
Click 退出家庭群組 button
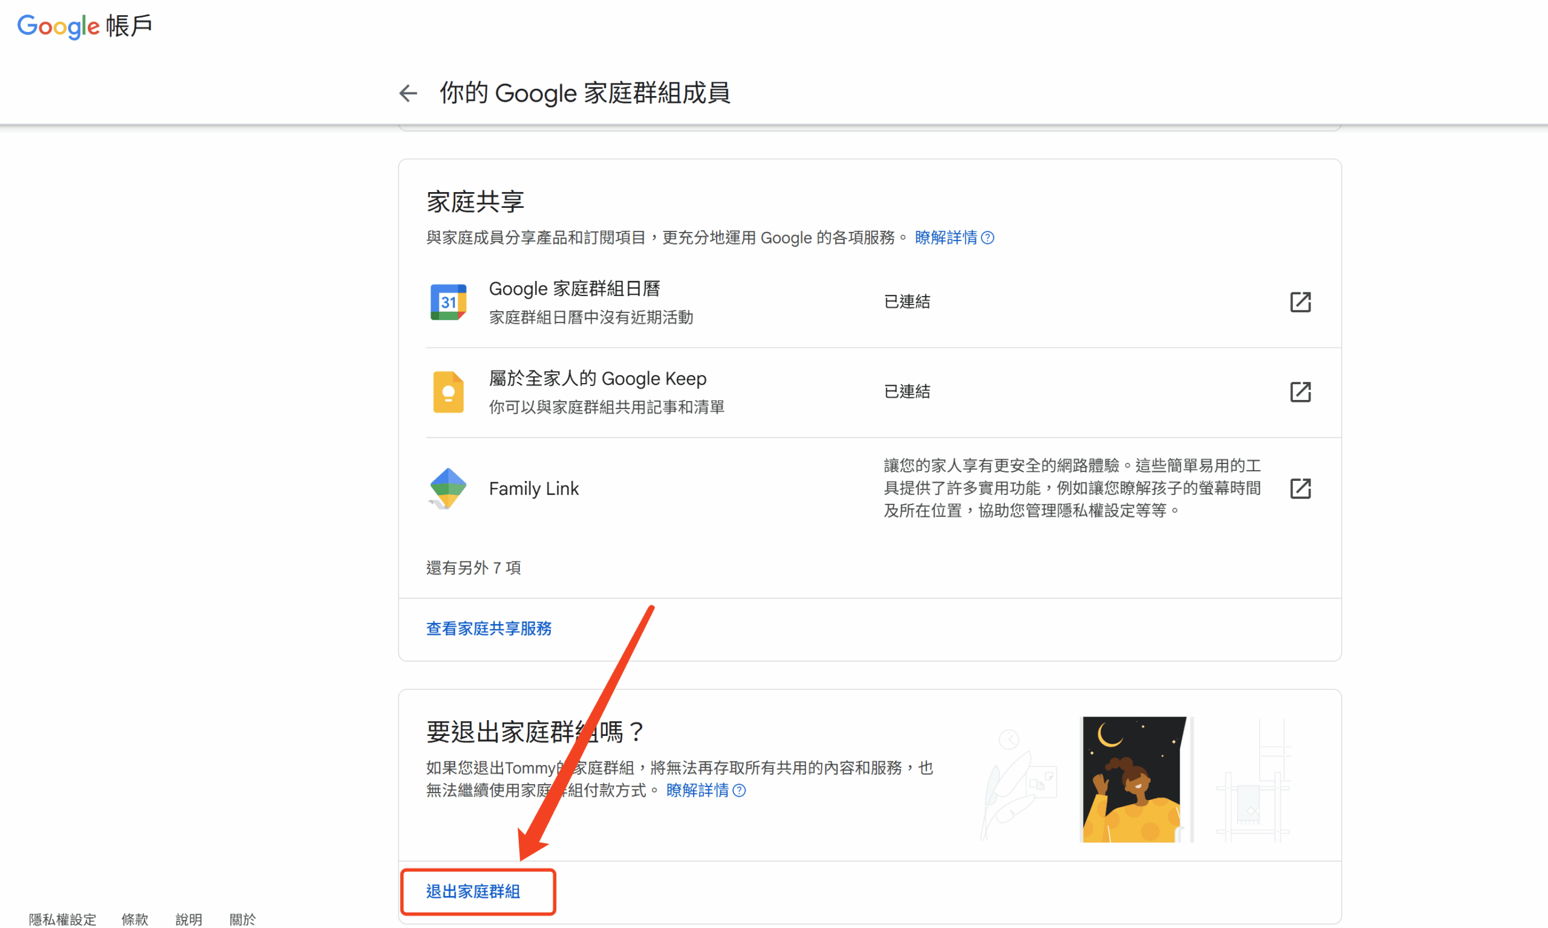pos(473,891)
